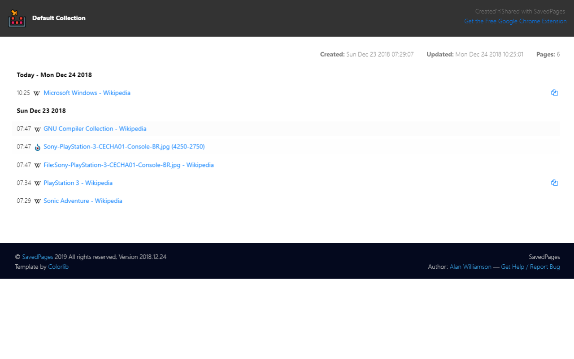Select the Sun Dec 23 2018 heading

click(x=41, y=111)
